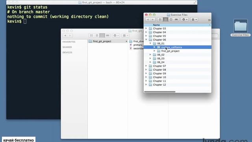The image size is (252, 142).
Task: Click the Exercise Files horizontal scrollbar
Action: click(160, 92)
